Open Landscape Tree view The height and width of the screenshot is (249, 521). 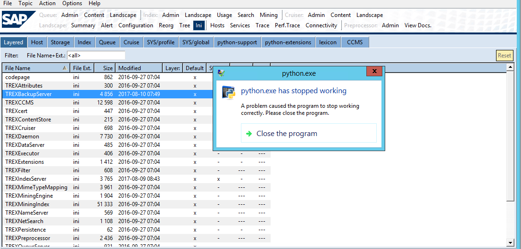[184, 25]
